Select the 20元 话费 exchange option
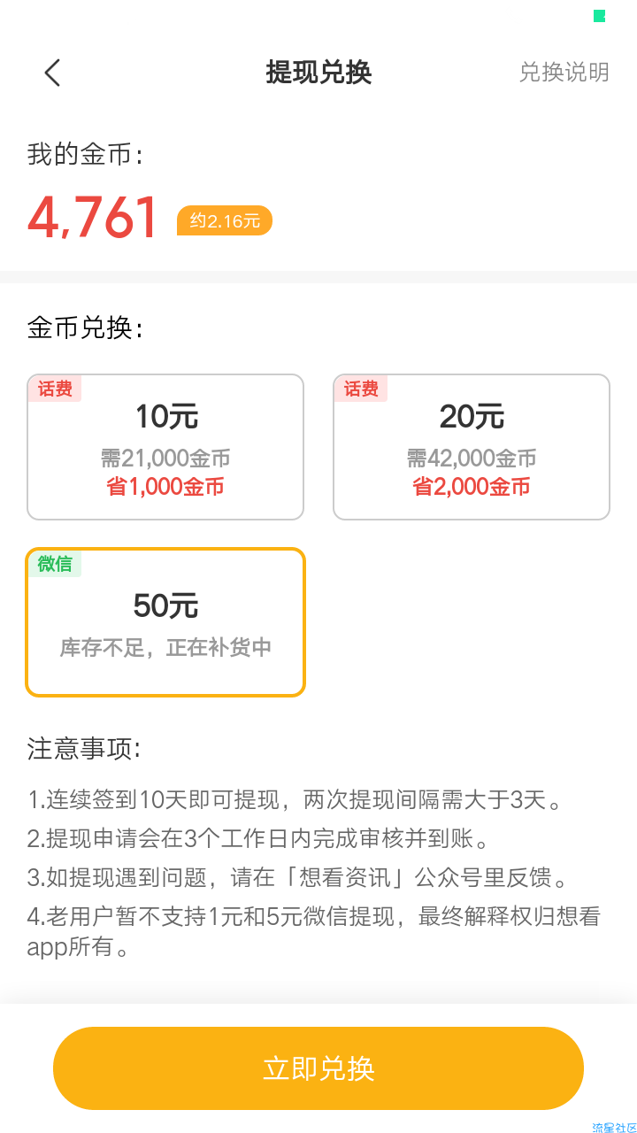The image size is (637, 1133). click(x=472, y=447)
